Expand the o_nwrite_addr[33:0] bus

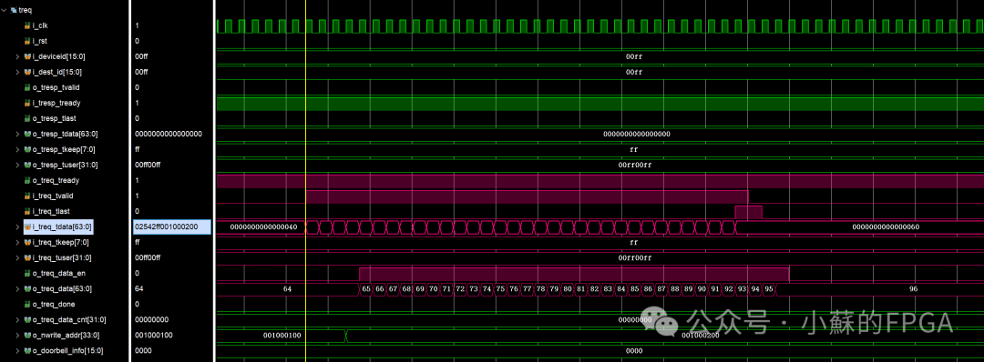click(17, 335)
